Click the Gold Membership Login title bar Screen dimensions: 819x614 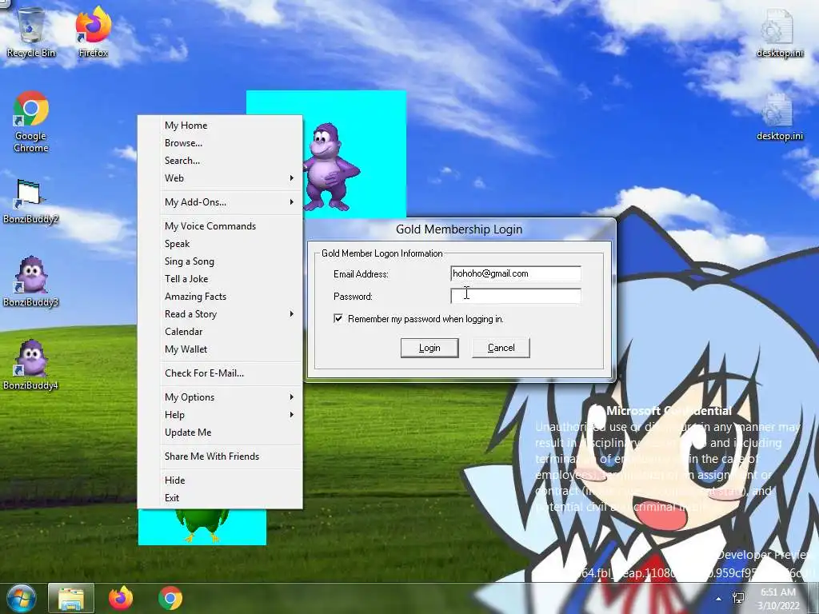click(x=458, y=229)
